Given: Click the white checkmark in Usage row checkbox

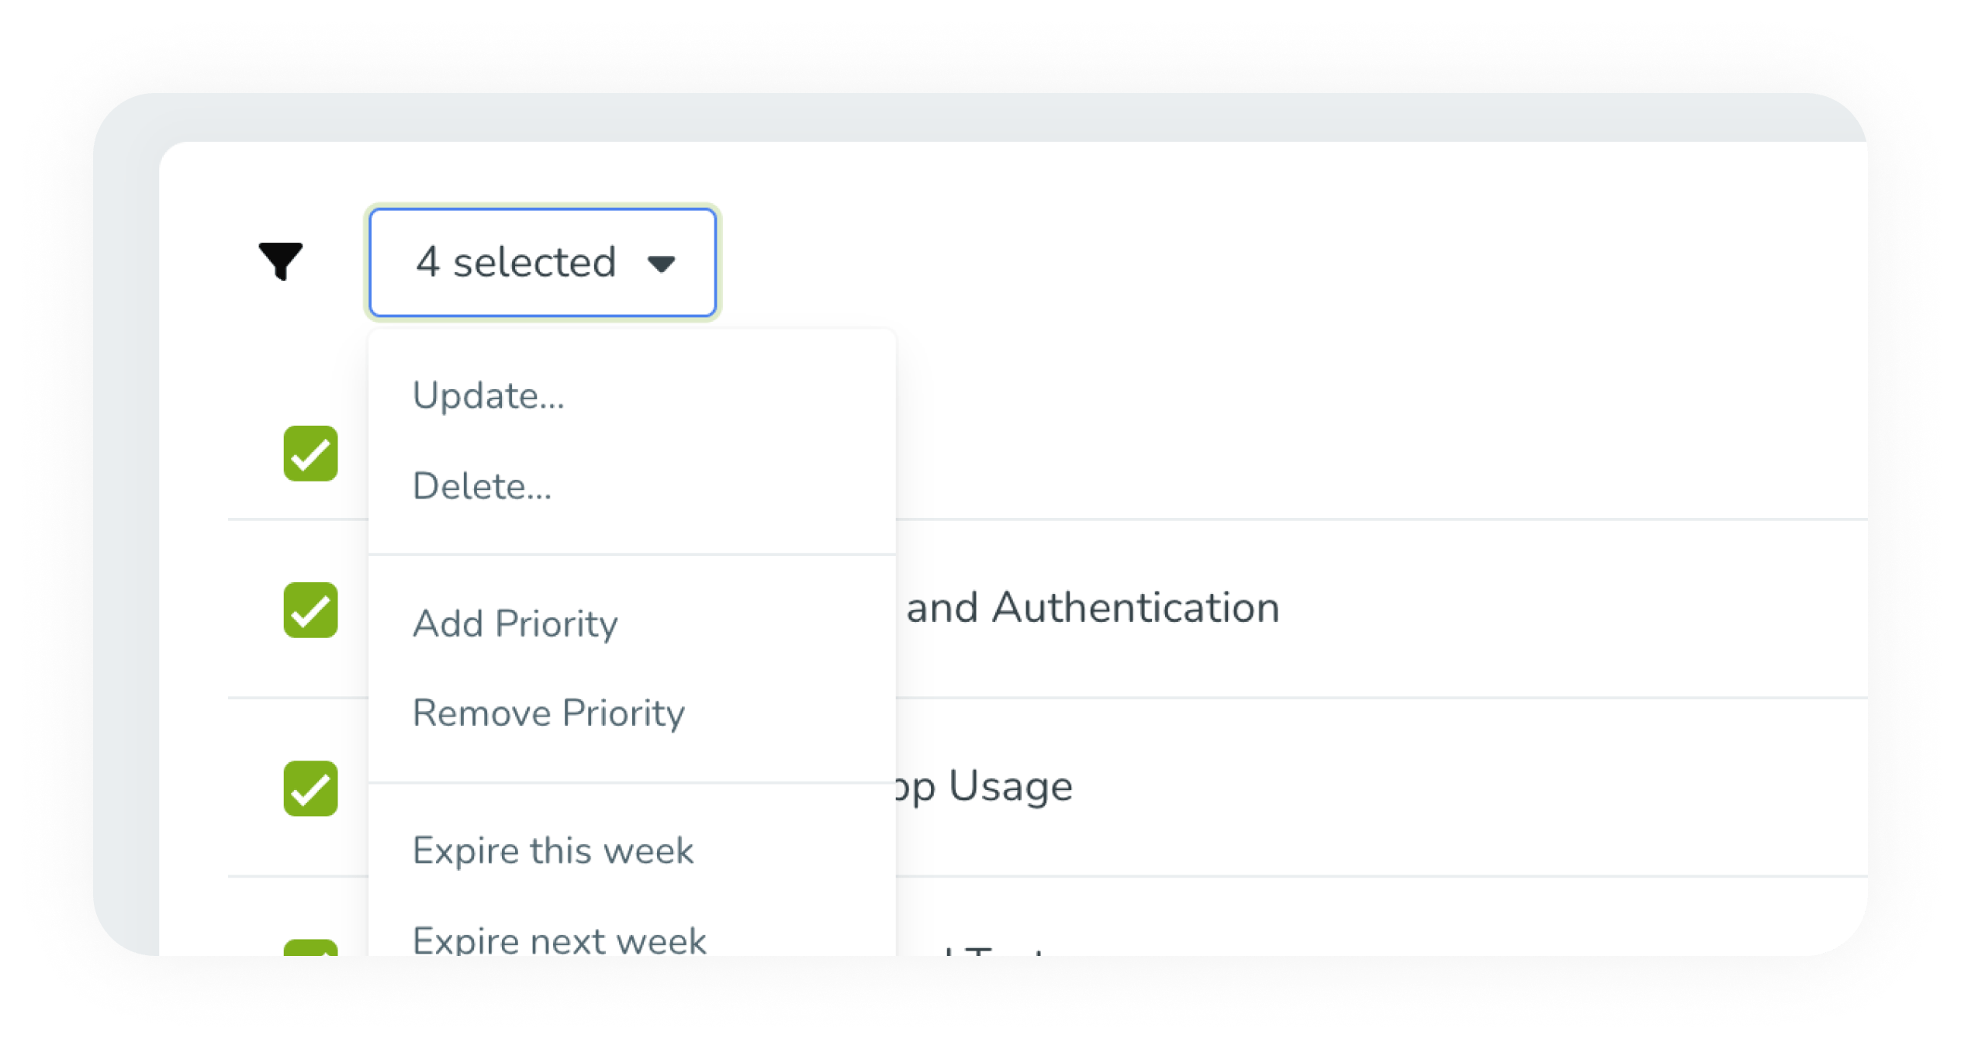Looking at the screenshot, I should [x=310, y=789].
